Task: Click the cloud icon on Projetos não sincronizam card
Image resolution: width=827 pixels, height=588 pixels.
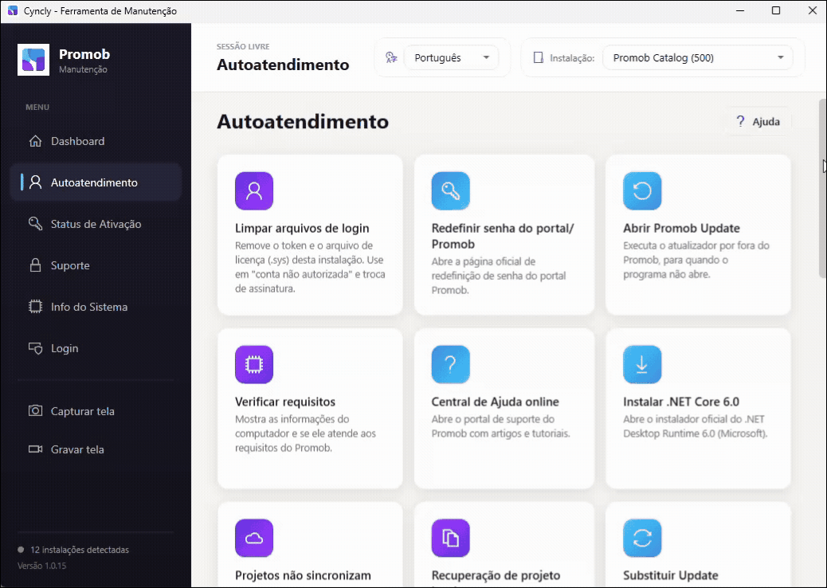Action: 254,538
